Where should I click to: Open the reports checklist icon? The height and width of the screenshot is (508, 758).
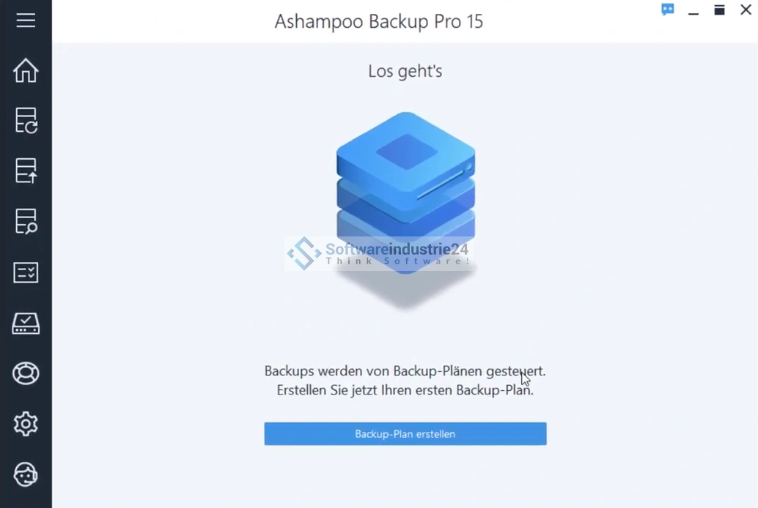26,272
